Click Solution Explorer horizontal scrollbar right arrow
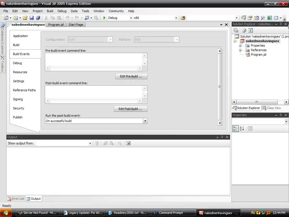 286,102
